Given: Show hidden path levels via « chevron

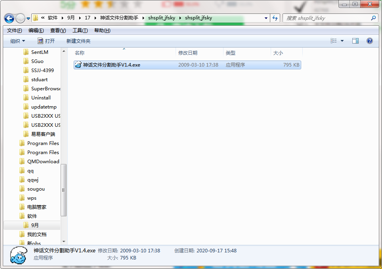Looking at the screenshot, I should (43, 18).
